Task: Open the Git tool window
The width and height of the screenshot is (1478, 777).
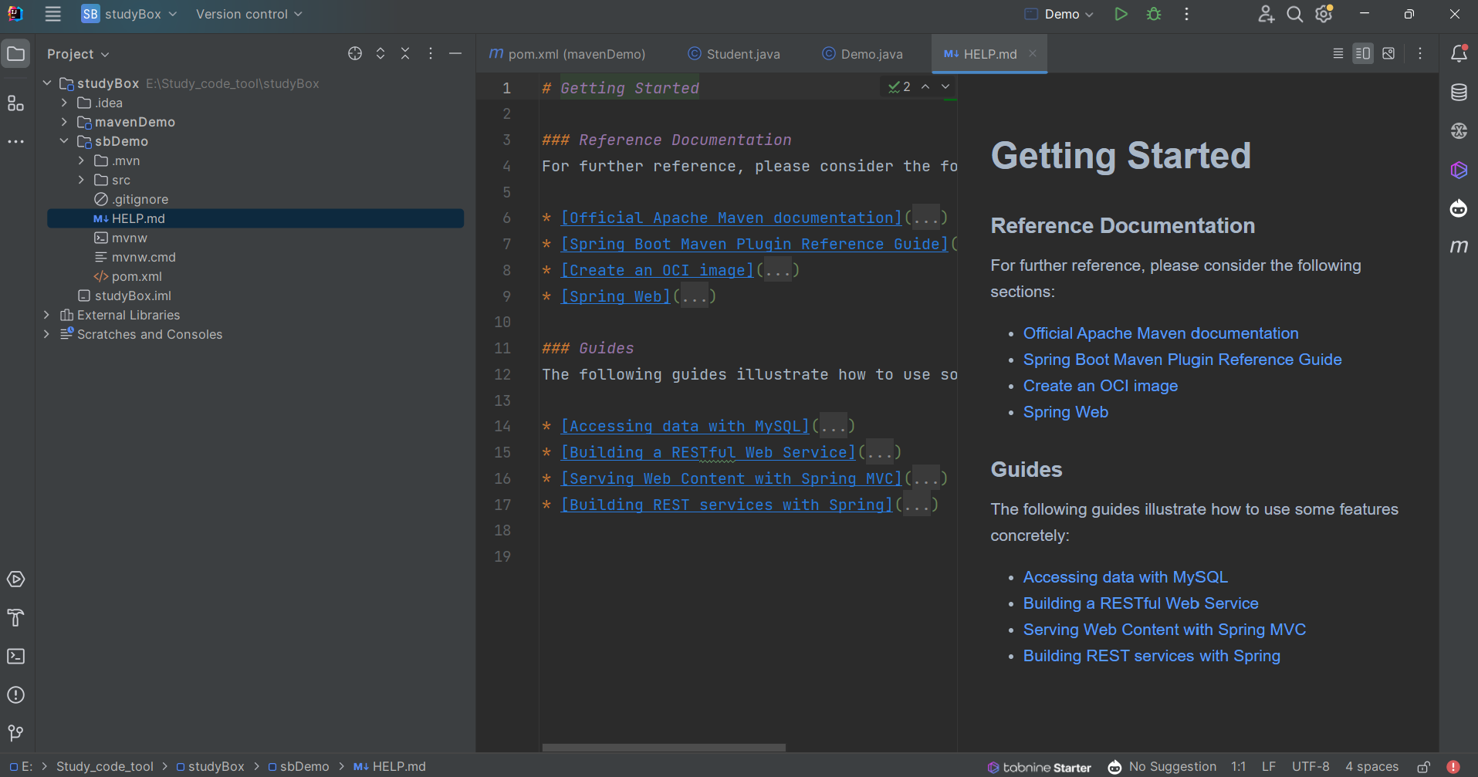Action: pos(15,733)
